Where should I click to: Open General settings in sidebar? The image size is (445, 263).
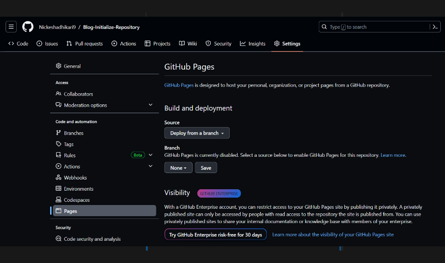click(104, 66)
